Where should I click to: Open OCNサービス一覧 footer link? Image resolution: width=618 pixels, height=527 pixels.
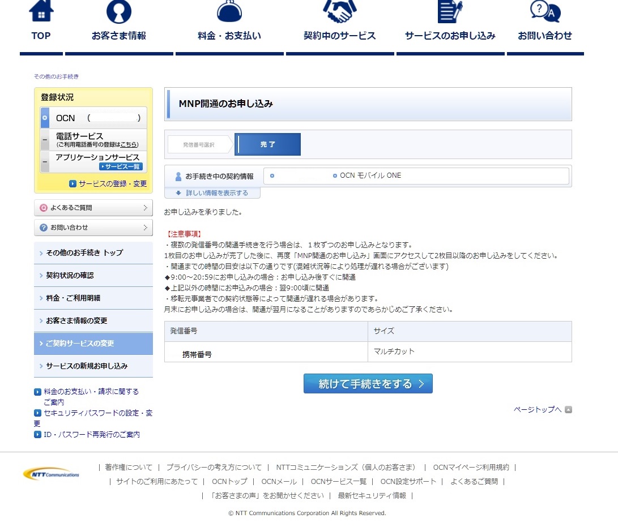pyautogui.click(x=339, y=482)
